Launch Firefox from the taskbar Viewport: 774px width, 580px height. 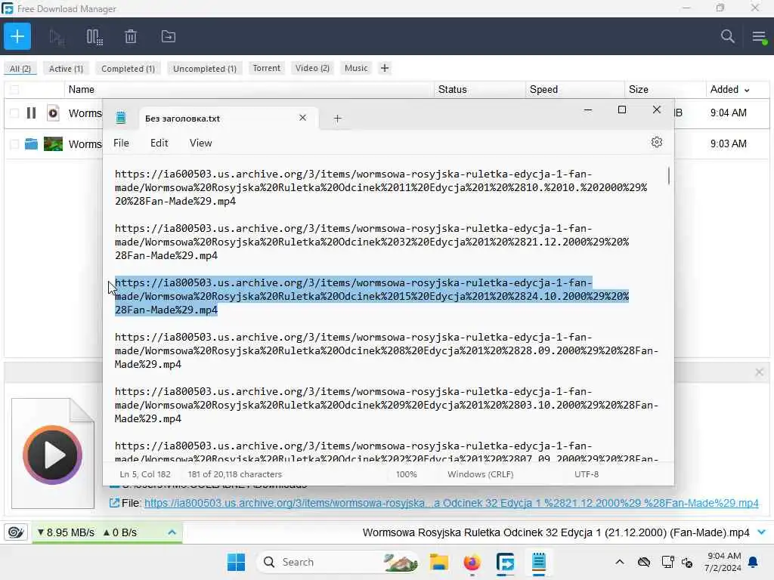click(x=472, y=562)
